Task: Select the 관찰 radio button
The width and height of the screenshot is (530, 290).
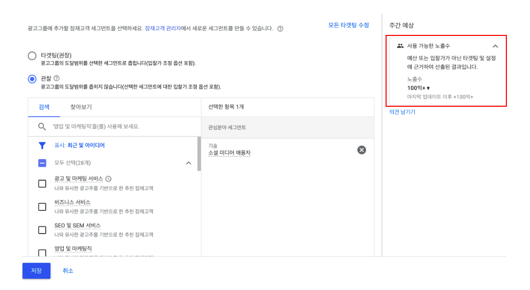Action: click(32, 79)
